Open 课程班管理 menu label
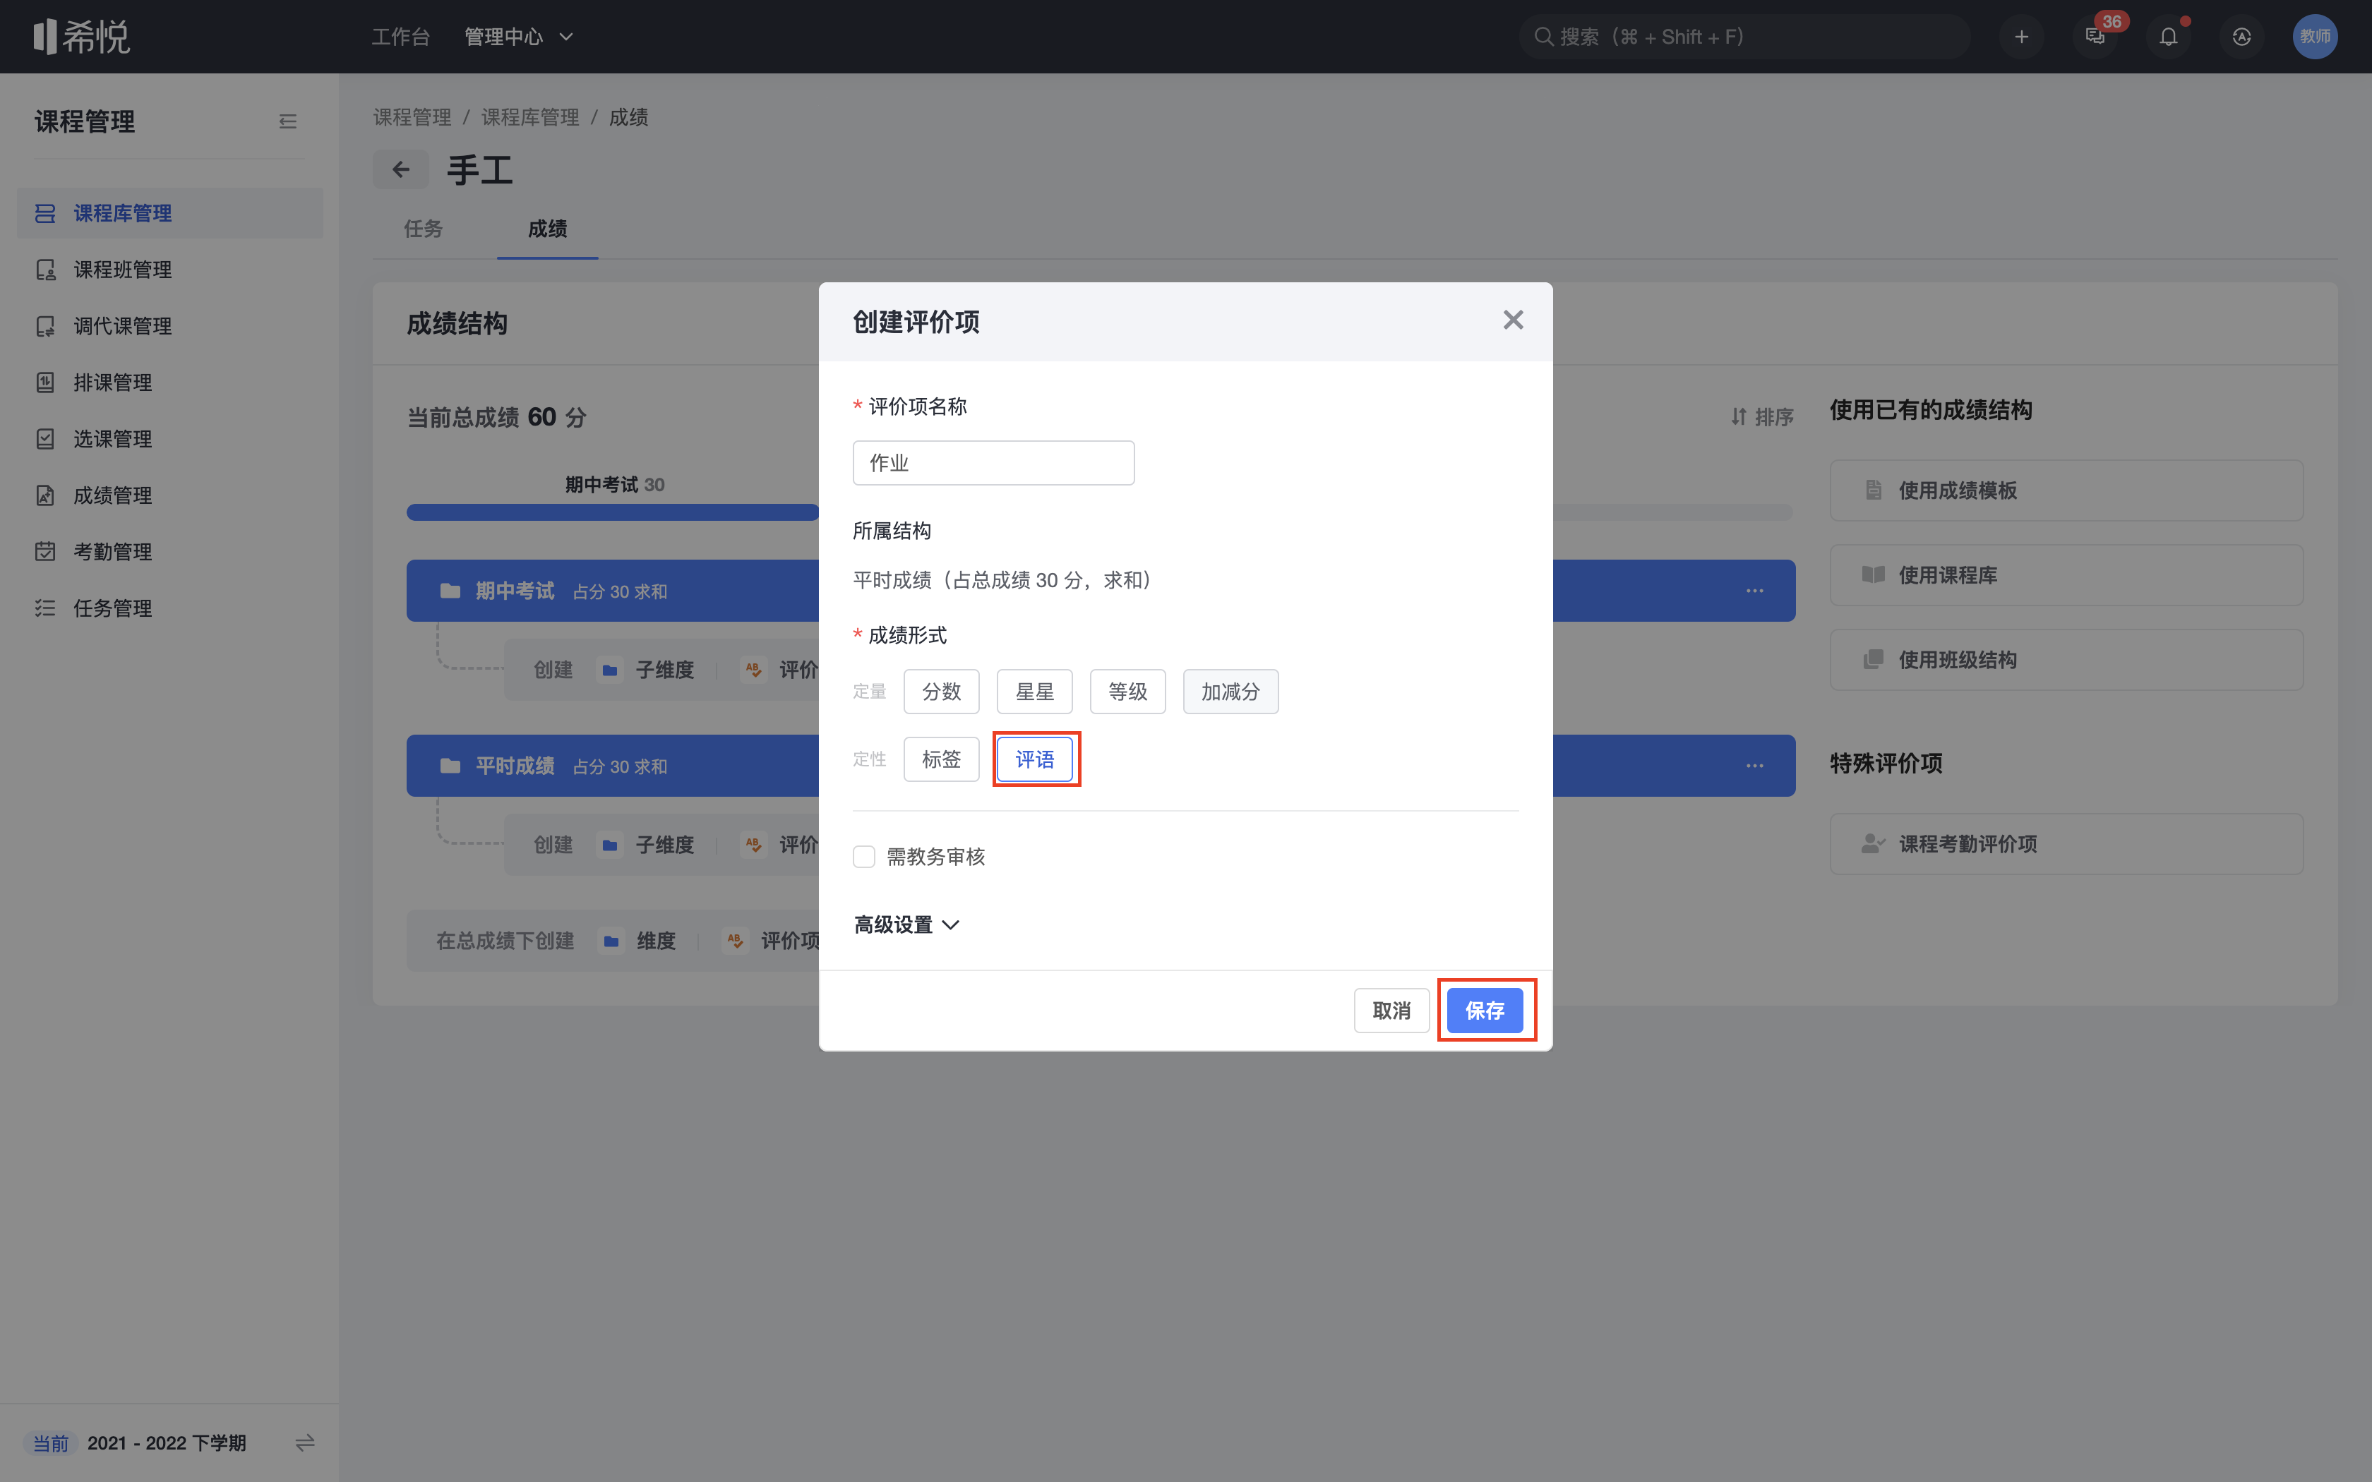2372x1482 pixels. pyautogui.click(x=123, y=270)
